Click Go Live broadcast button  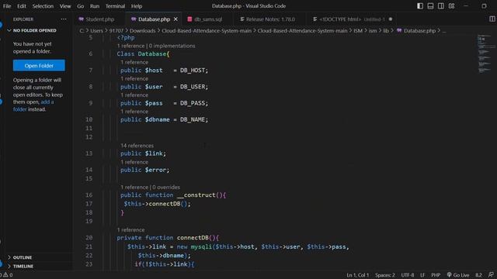pyautogui.click(x=458, y=275)
